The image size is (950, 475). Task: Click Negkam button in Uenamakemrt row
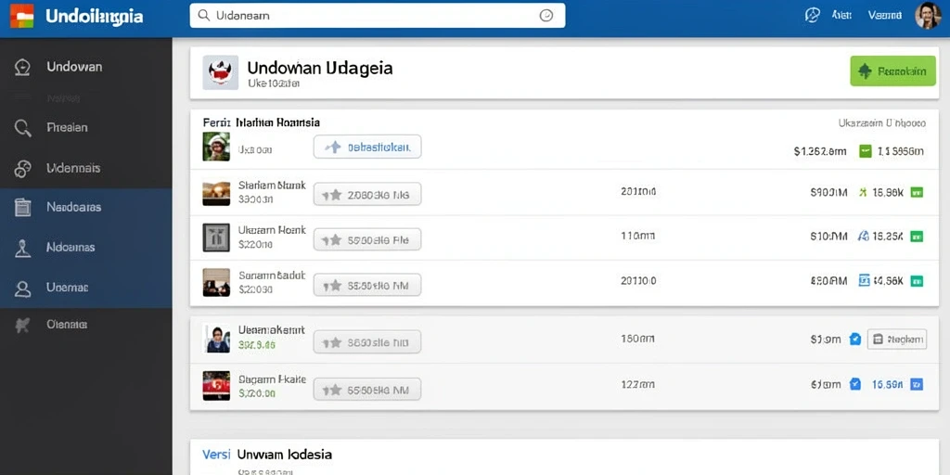pyautogui.click(x=897, y=340)
